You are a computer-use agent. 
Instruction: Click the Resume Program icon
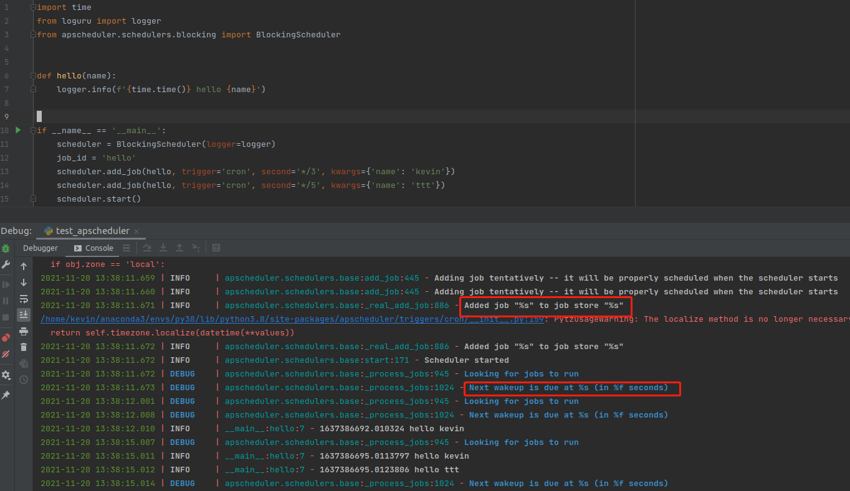(x=6, y=284)
